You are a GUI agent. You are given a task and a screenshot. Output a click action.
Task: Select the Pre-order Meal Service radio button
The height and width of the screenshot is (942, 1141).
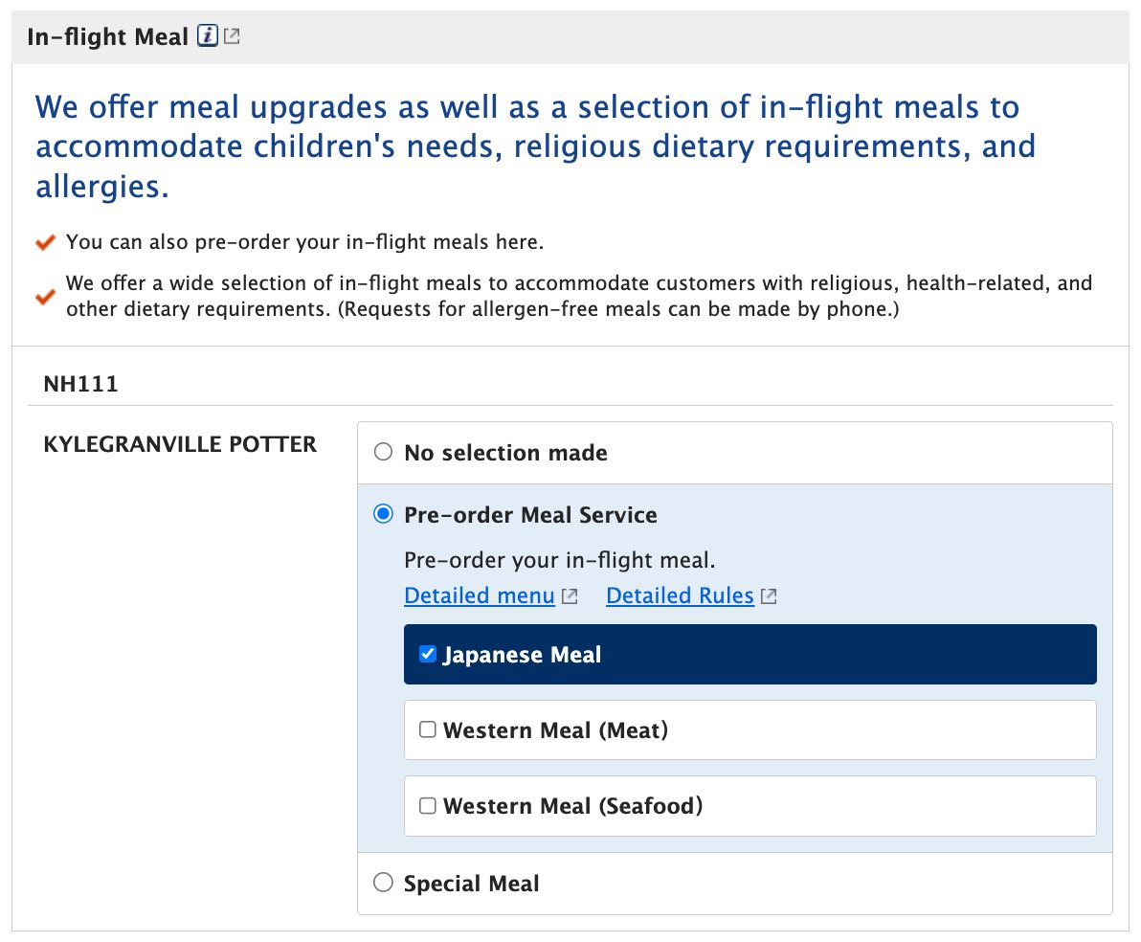[x=383, y=514]
